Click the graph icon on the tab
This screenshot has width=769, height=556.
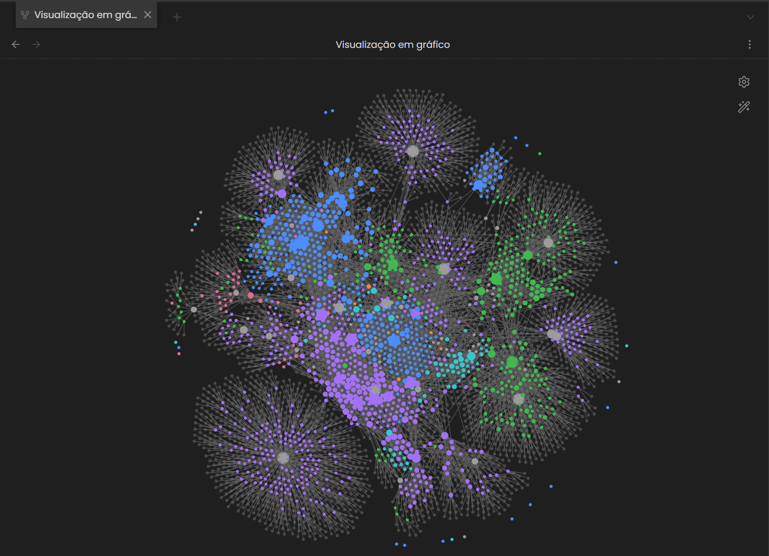[x=25, y=15]
